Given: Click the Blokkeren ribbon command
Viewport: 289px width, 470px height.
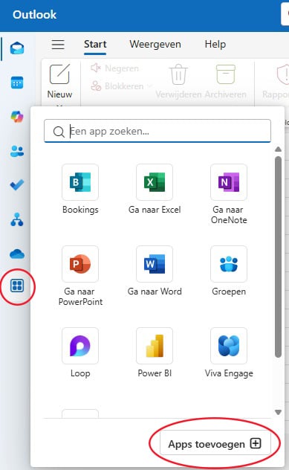Looking at the screenshot, I should pos(117,86).
